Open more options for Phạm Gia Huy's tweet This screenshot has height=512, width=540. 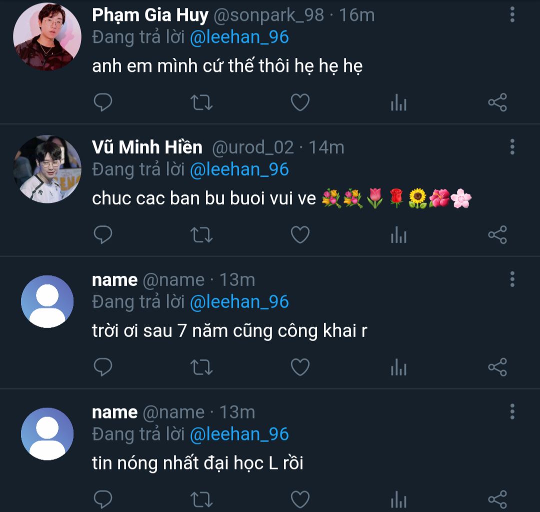512,15
